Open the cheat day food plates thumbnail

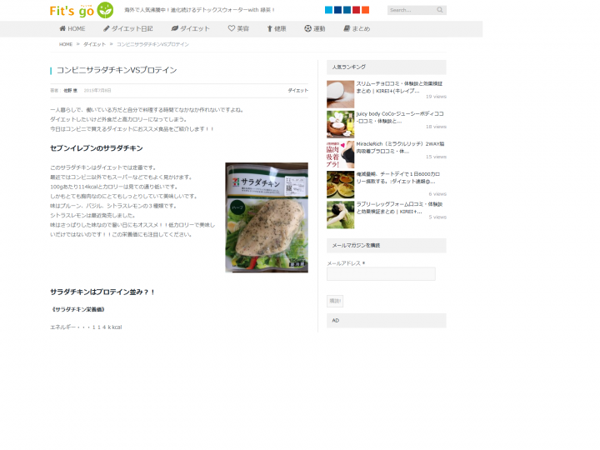(x=340, y=184)
